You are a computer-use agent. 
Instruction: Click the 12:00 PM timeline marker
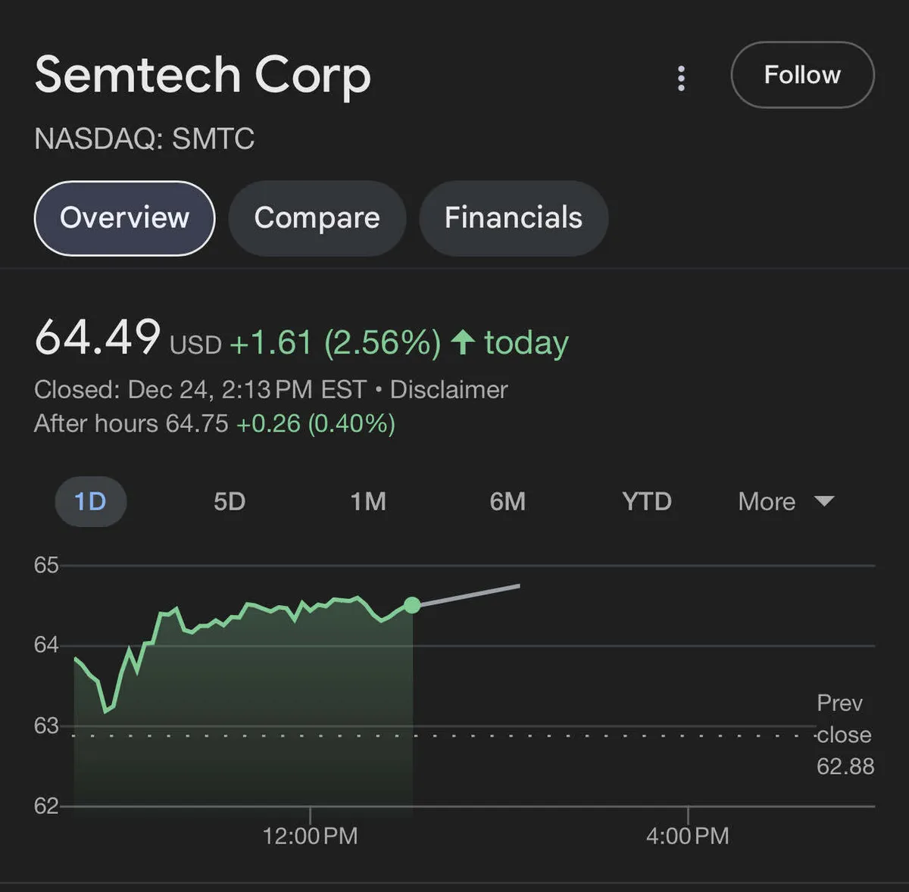pos(310,835)
